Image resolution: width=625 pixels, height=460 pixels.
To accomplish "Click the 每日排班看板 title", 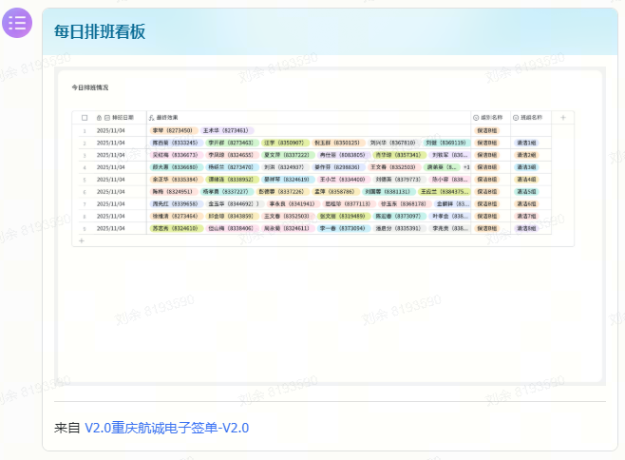I will point(100,31).
